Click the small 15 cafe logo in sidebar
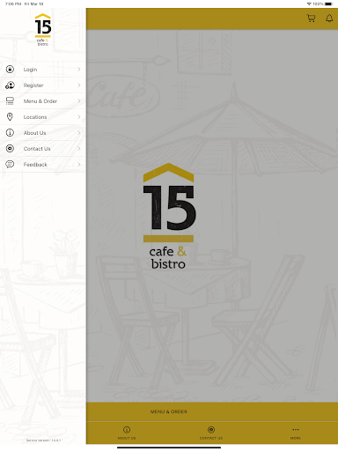 click(x=43, y=30)
